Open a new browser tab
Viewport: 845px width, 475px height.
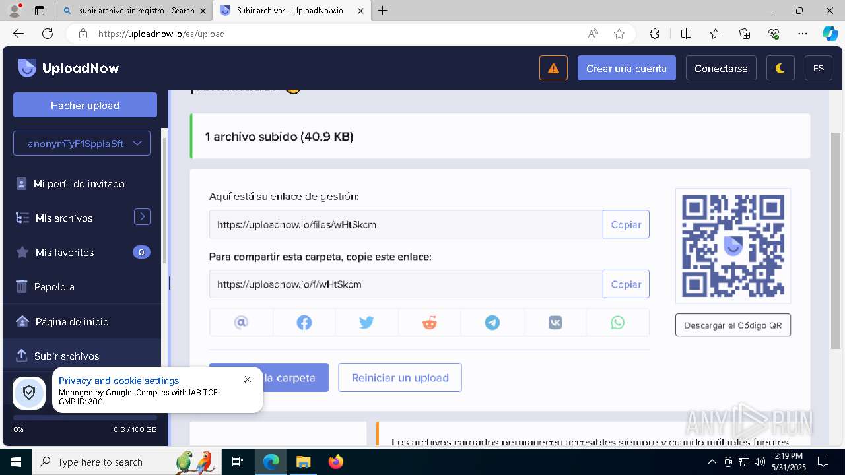click(x=383, y=11)
